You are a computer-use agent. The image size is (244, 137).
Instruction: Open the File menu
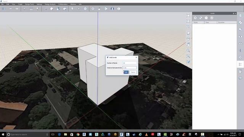tap(2, 4)
